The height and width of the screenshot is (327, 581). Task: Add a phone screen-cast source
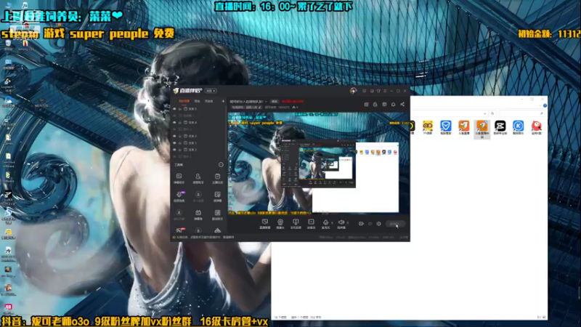point(296,223)
